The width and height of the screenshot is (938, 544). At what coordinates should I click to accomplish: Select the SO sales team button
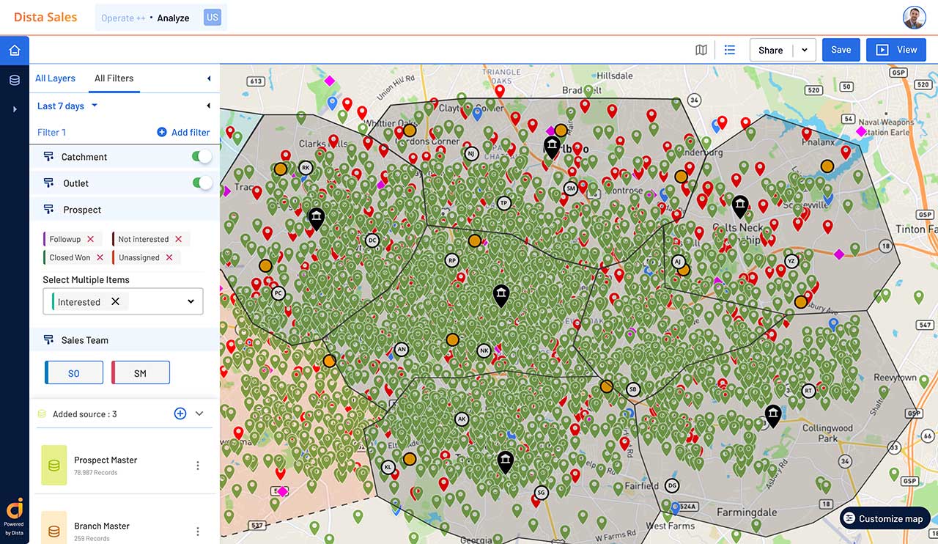click(74, 372)
